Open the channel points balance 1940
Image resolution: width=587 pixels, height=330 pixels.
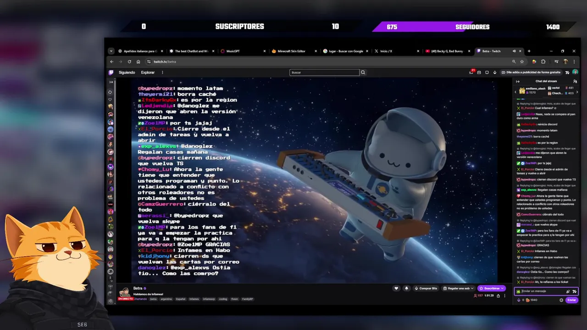(531, 300)
